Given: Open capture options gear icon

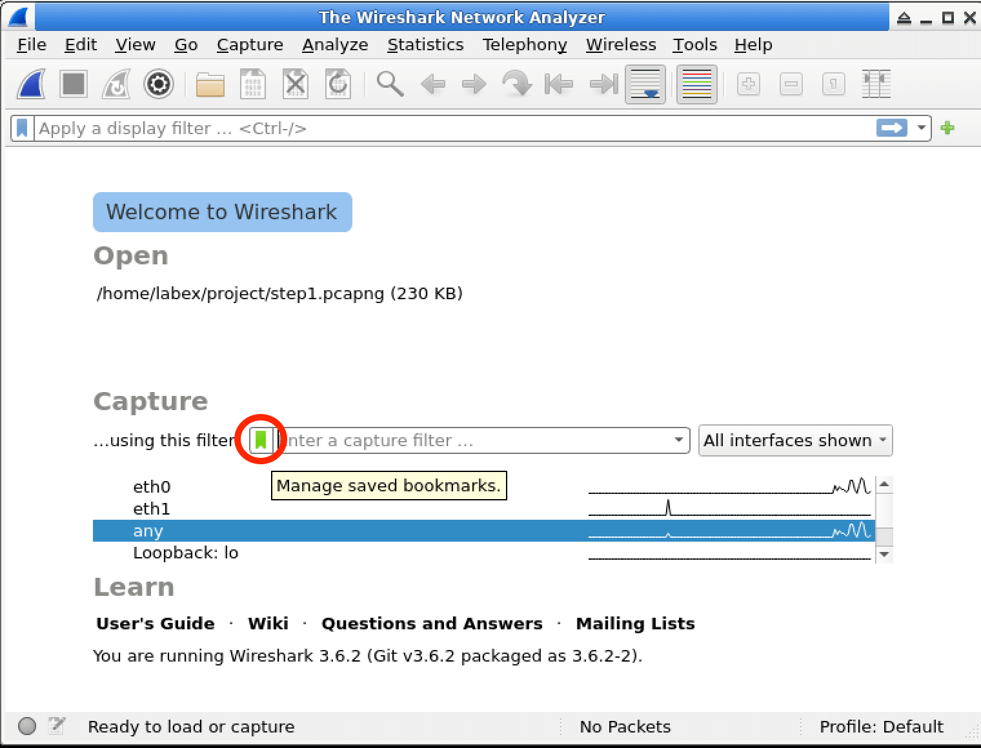Looking at the screenshot, I should [159, 84].
